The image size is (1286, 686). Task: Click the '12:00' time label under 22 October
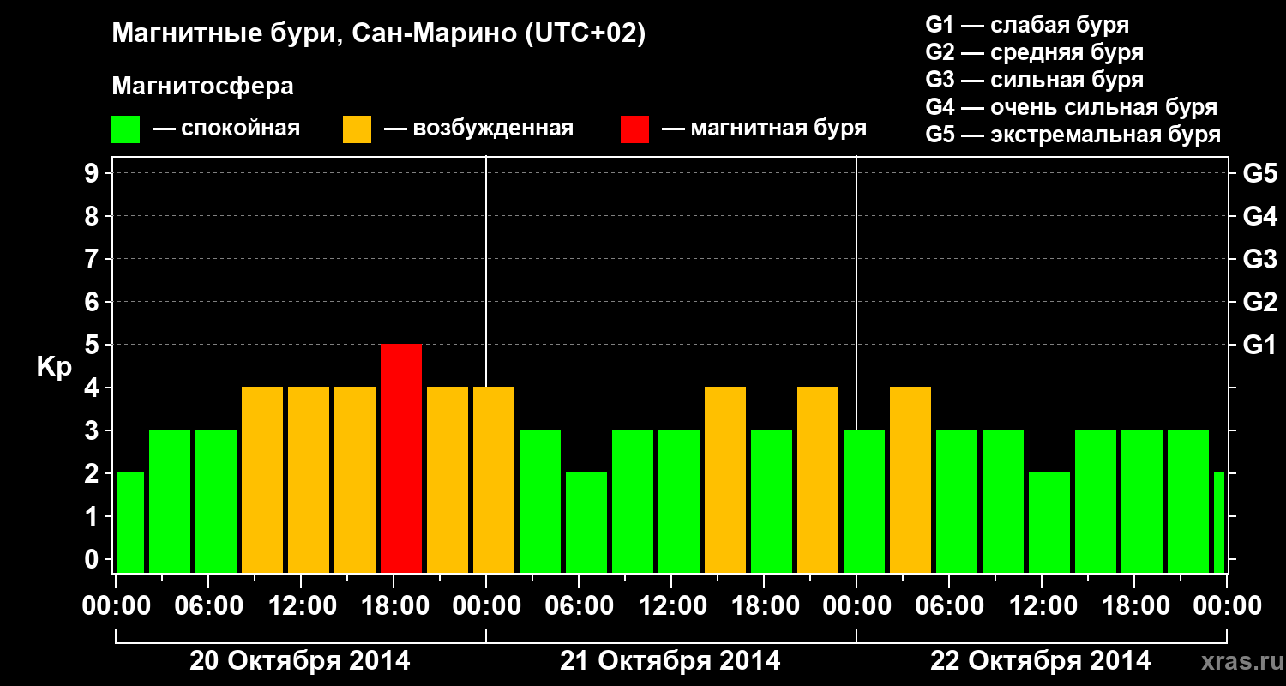pyautogui.click(x=1042, y=606)
